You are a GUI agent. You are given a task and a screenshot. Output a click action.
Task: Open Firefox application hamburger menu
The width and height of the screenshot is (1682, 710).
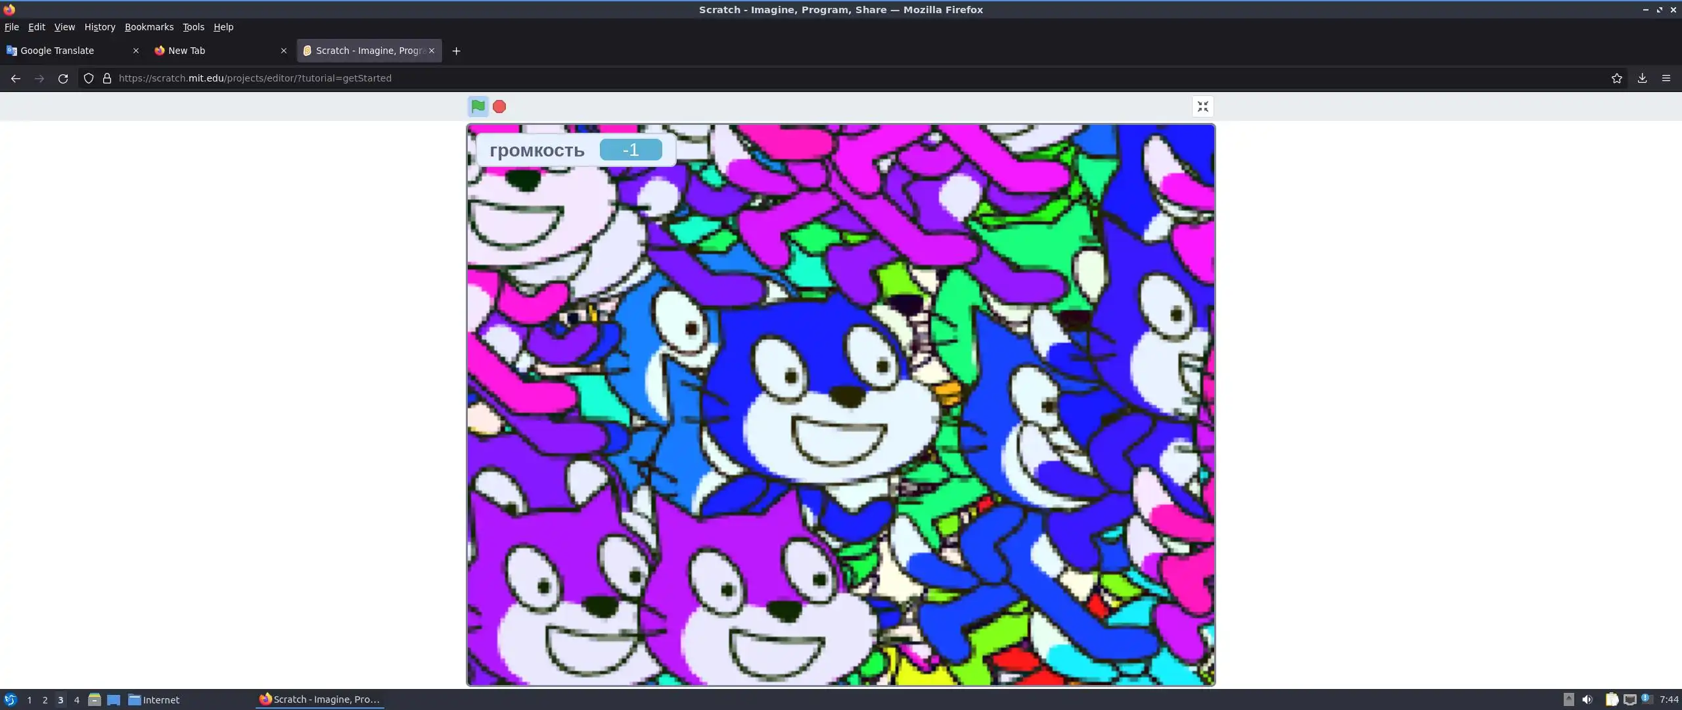click(x=1666, y=78)
